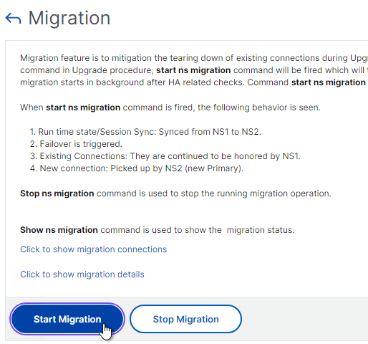Go back using the arrow beside Migration

click(13, 19)
